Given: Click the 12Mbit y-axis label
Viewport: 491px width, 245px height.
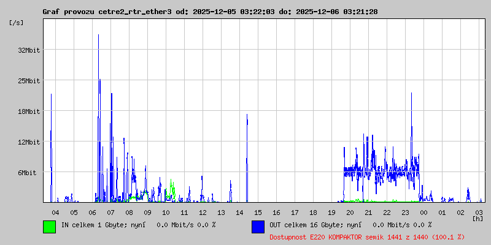Looking at the screenshot, I should [x=29, y=142].
